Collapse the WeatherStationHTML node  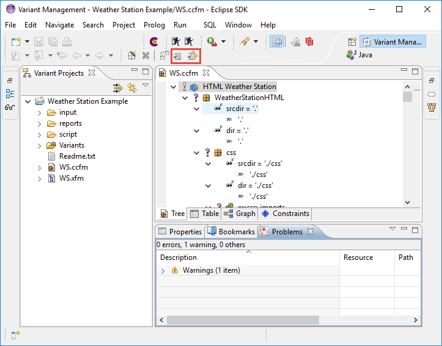point(185,98)
